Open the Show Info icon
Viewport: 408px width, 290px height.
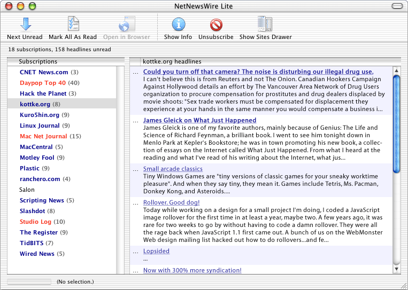[x=178, y=24]
